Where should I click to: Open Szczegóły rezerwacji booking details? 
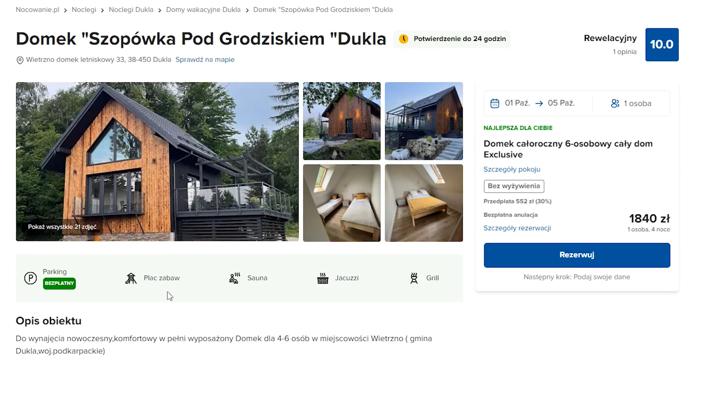click(517, 228)
